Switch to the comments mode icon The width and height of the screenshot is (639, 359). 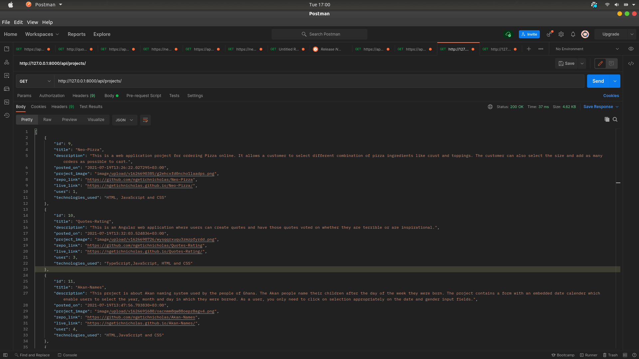point(611,63)
